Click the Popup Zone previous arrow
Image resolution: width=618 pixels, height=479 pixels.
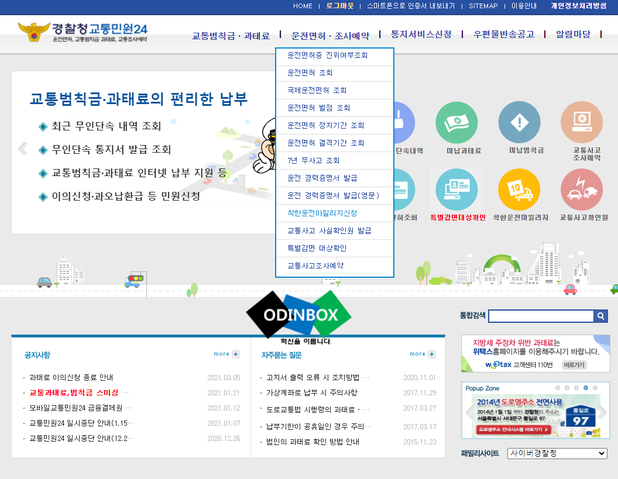(469, 413)
